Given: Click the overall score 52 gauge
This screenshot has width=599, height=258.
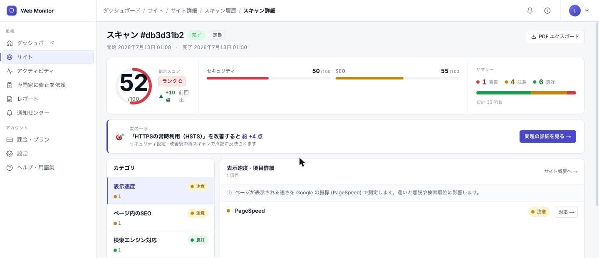Looking at the screenshot, I should 134,86.
